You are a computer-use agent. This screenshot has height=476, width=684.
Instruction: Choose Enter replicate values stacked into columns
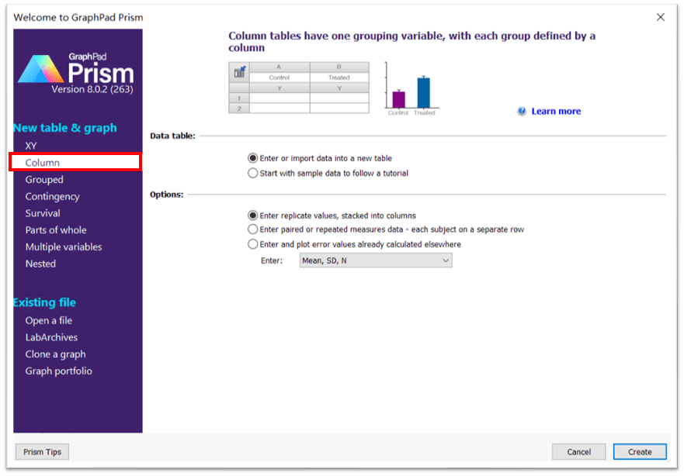(x=253, y=216)
